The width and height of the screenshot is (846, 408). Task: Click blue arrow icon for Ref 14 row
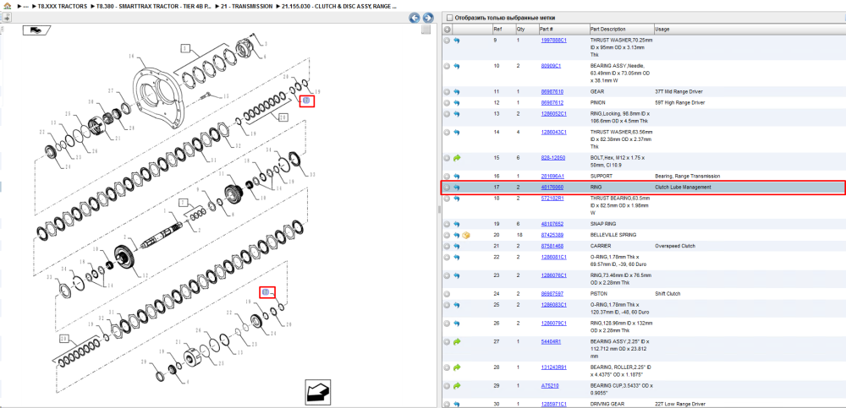click(x=457, y=132)
